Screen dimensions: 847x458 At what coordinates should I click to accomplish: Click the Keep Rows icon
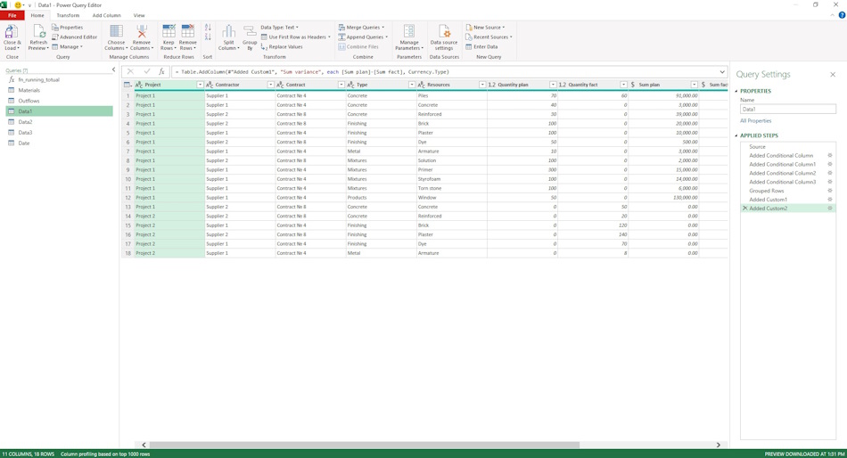point(169,31)
